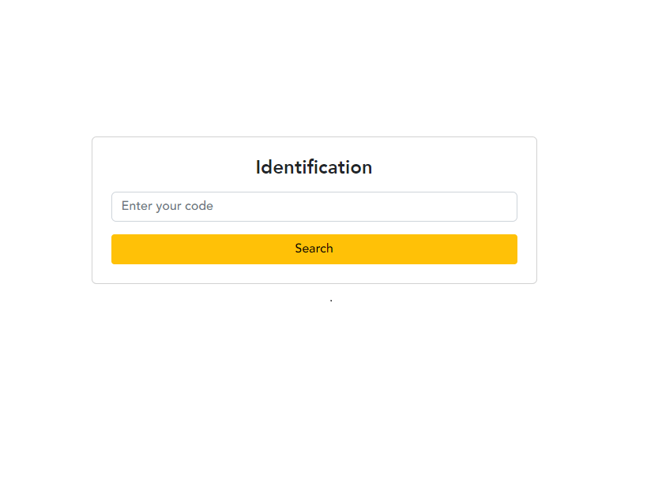Select the "Enter your code" placeholder text

point(167,206)
